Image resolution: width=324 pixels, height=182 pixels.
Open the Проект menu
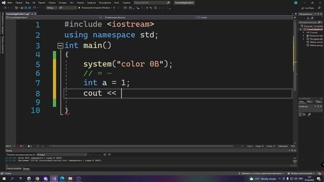pos(42,3)
